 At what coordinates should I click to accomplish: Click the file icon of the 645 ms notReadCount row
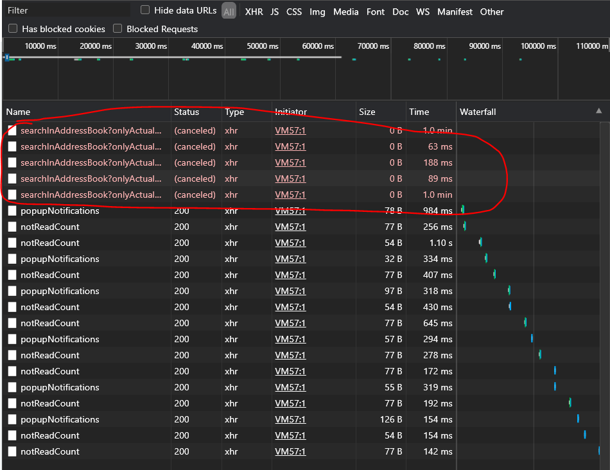[x=12, y=323]
